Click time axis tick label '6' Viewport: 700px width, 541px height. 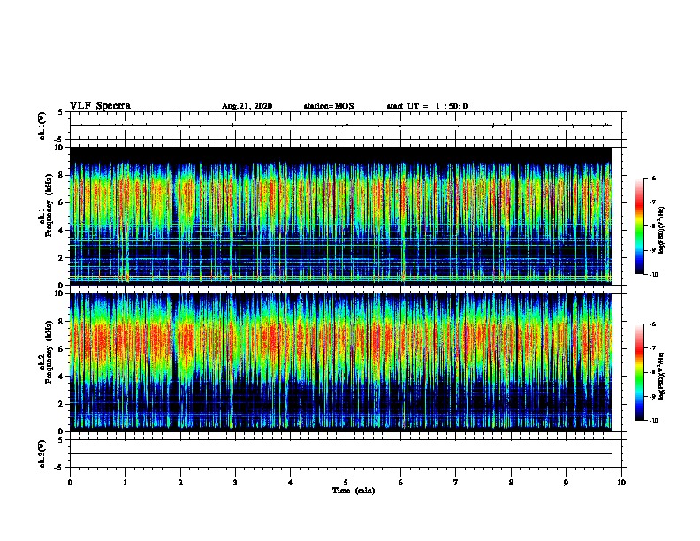coord(400,482)
